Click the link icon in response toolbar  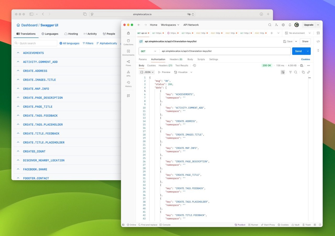309,72
